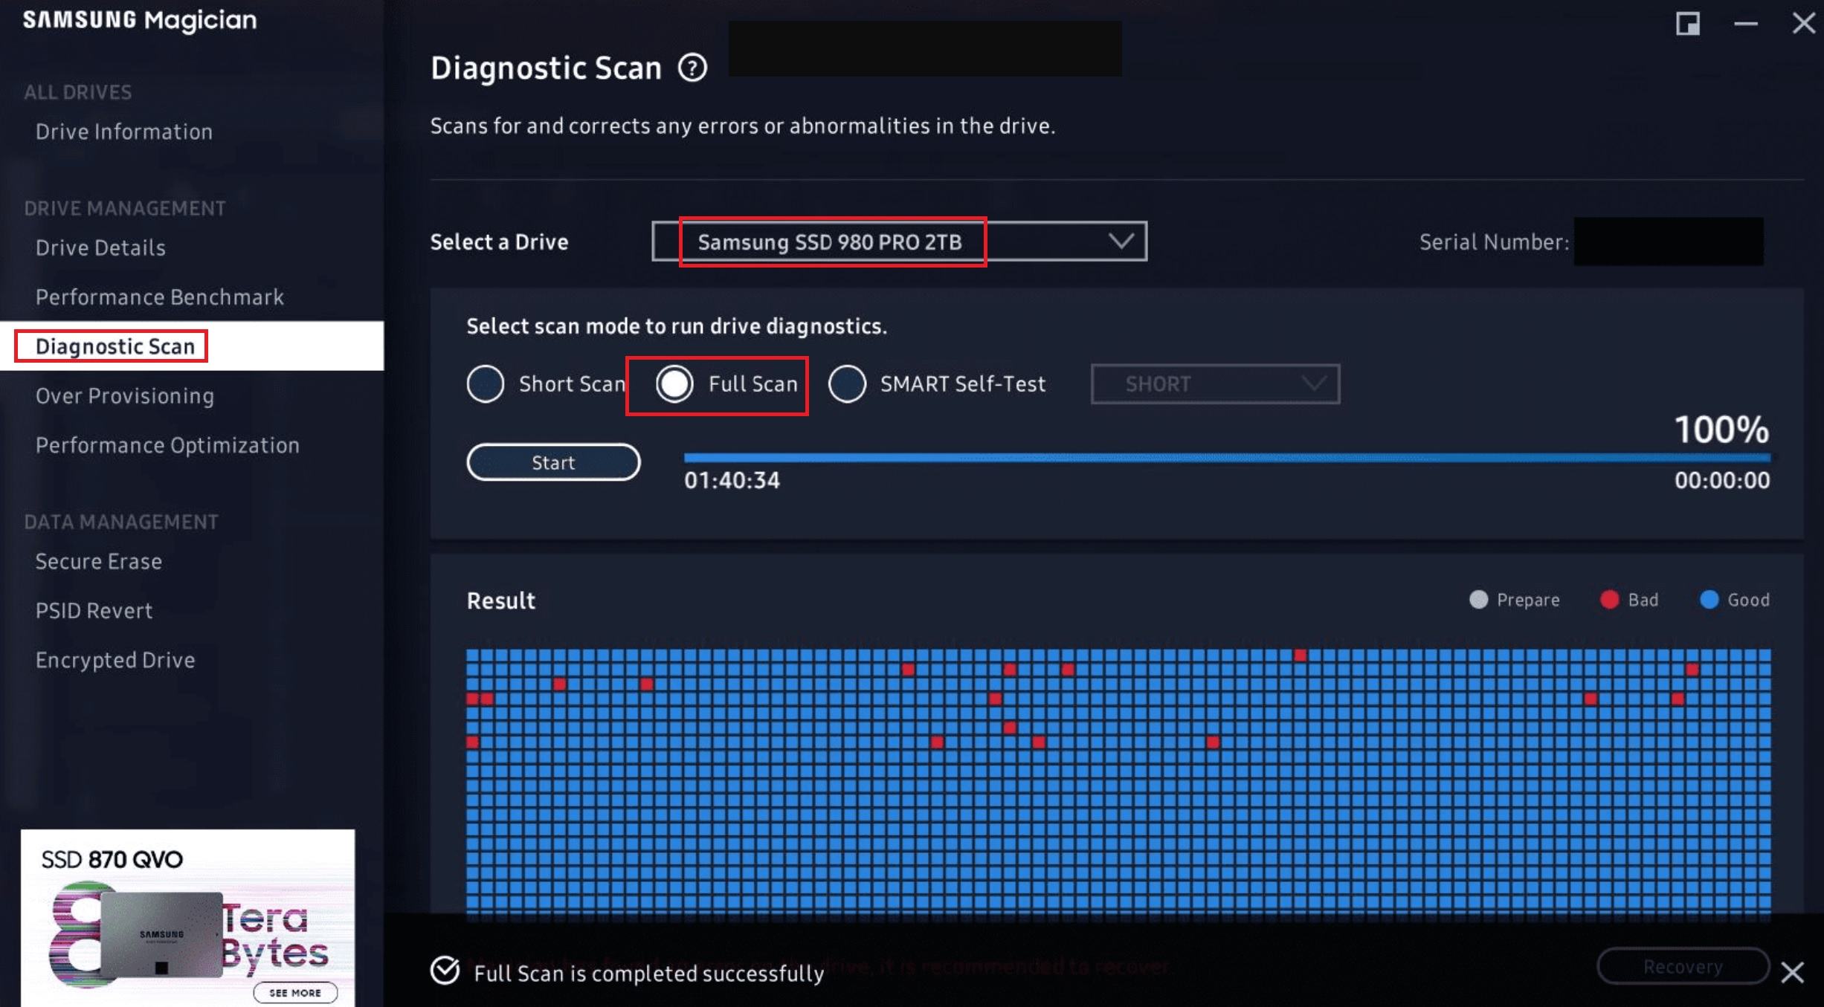This screenshot has height=1007, width=1824.
Task: Click the Prepare legend dot
Action: pyautogui.click(x=1478, y=600)
